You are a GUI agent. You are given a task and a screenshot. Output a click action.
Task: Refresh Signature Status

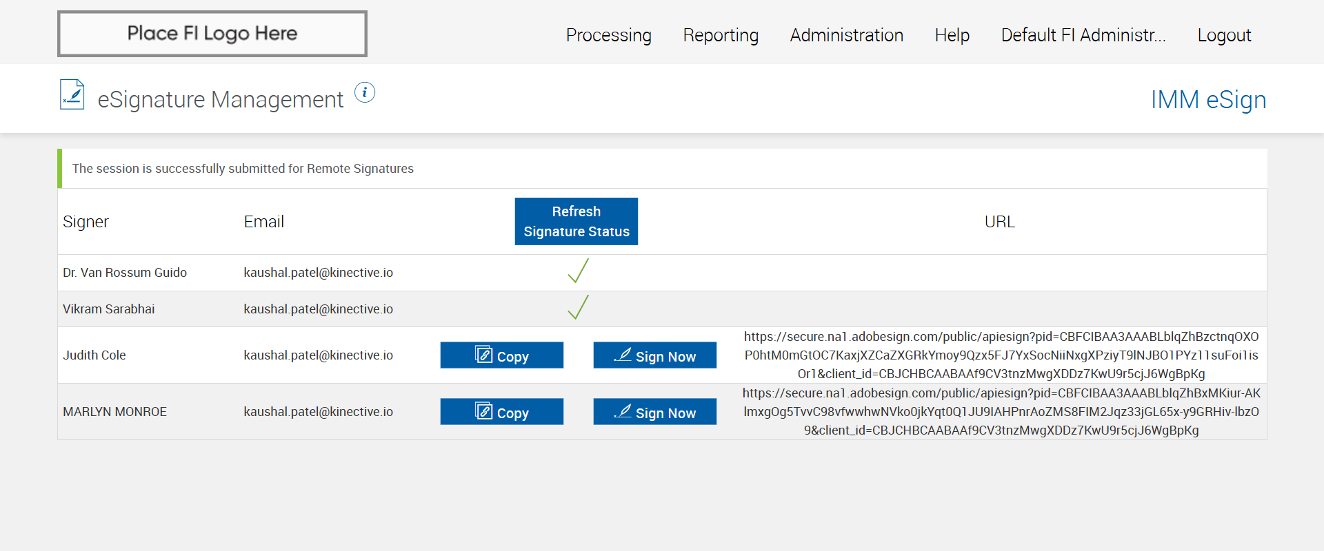pyautogui.click(x=576, y=221)
